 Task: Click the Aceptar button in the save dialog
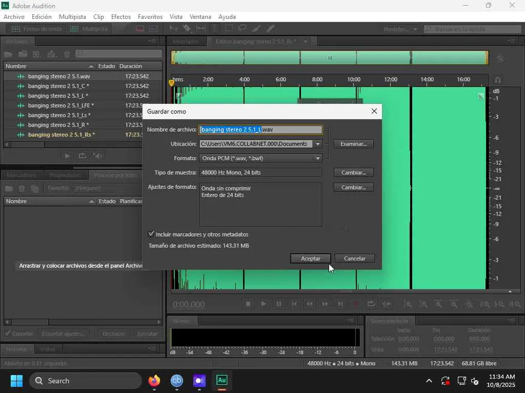click(x=310, y=258)
